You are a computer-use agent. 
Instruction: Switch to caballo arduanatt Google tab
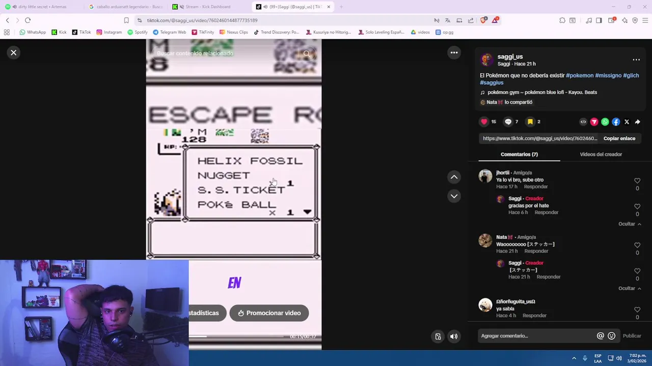tap(126, 7)
